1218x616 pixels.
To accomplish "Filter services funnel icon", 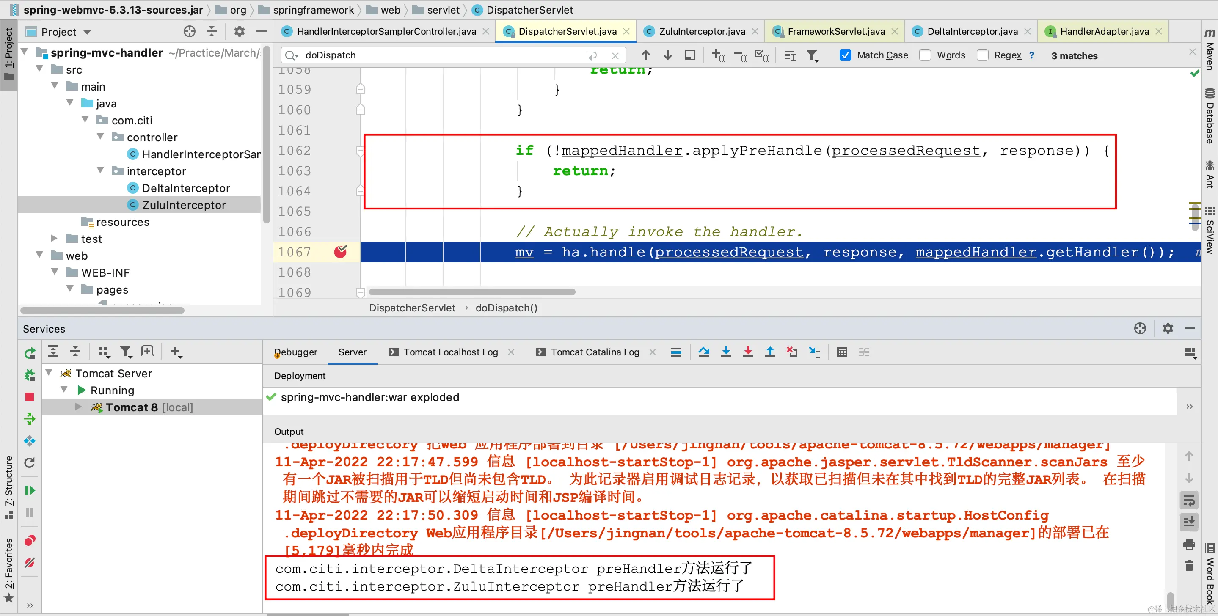I will pos(125,352).
